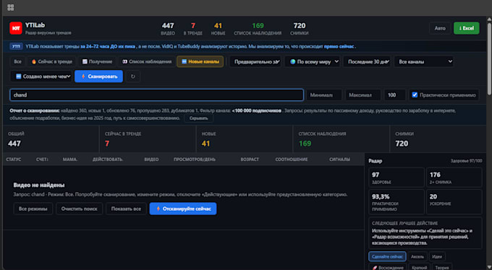Click the СНИМКИ 720 stat card

click(438, 139)
